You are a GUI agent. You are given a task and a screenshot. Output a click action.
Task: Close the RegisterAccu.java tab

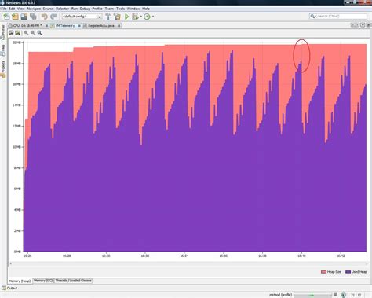119,26
